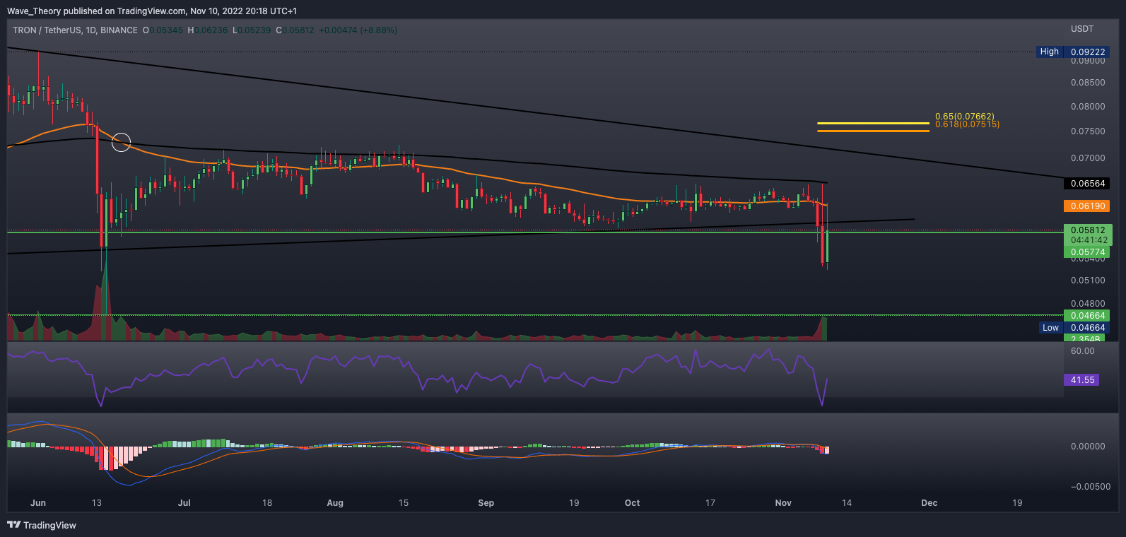Viewport: 1126px width, 537px height.
Task: Select the High price tag 0.09222
Action: coord(1087,52)
